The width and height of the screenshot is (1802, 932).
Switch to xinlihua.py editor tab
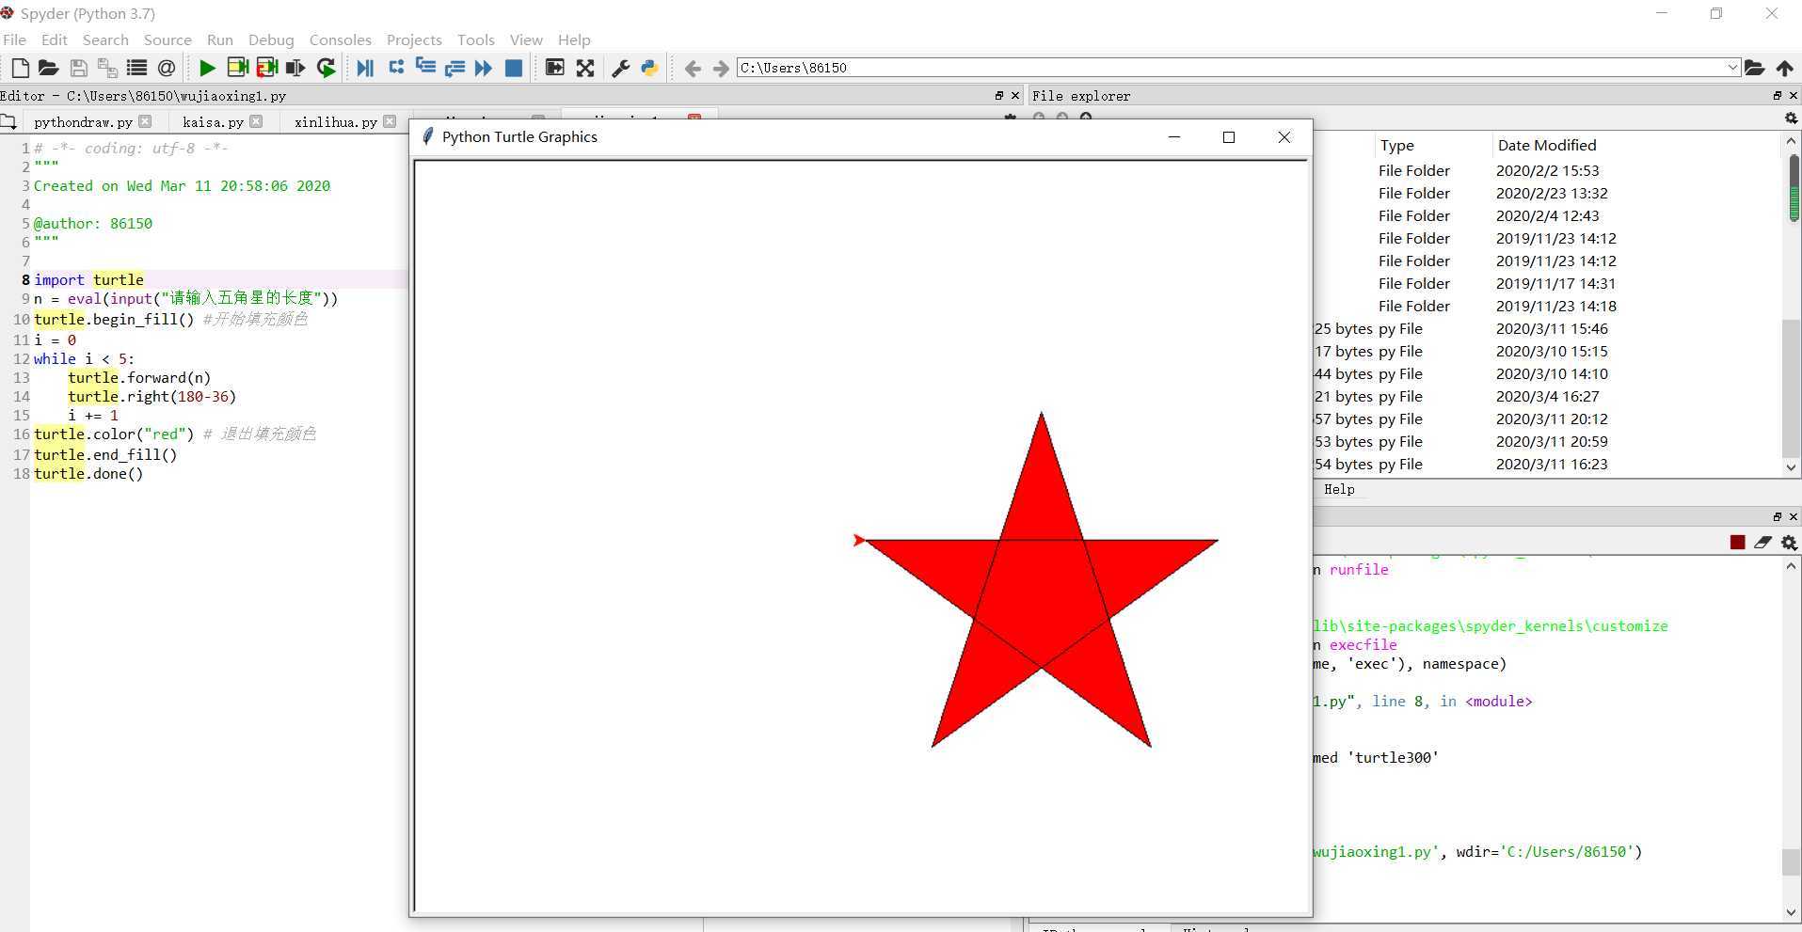point(335,122)
